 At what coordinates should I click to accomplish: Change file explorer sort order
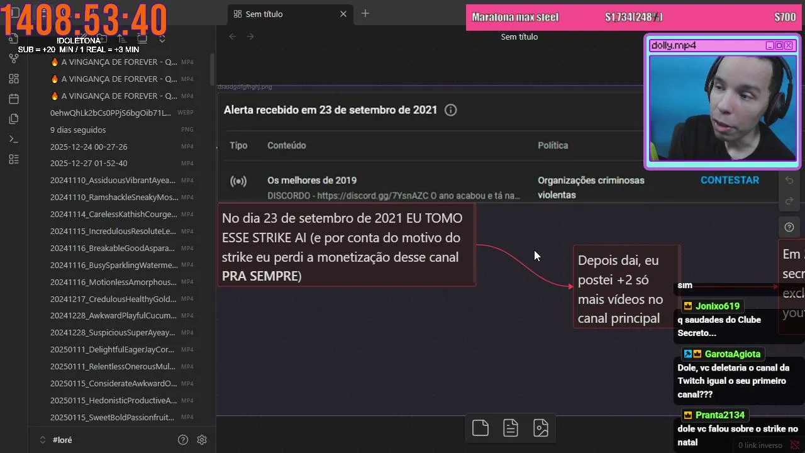point(122,39)
